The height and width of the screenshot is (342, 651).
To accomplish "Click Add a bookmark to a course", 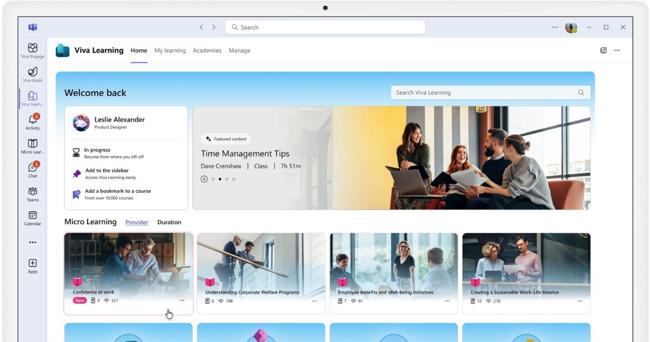I will coord(118,191).
